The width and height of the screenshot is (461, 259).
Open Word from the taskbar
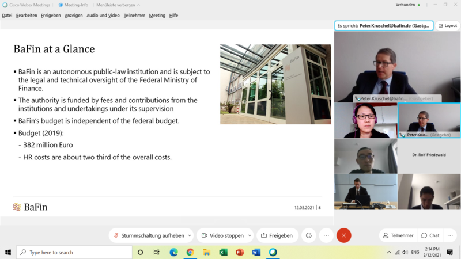pos(256,252)
